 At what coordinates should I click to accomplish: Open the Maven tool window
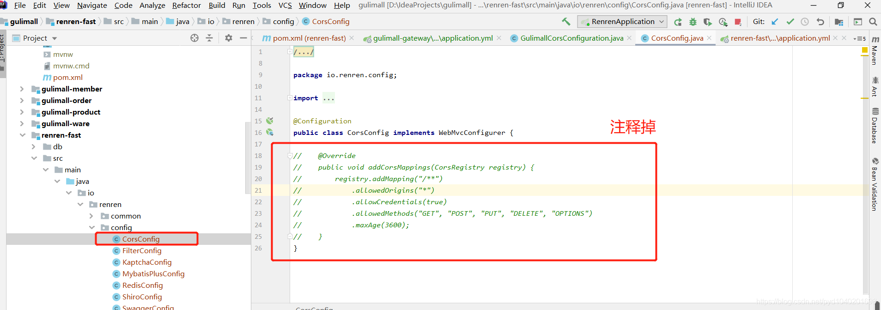click(x=875, y=51)
